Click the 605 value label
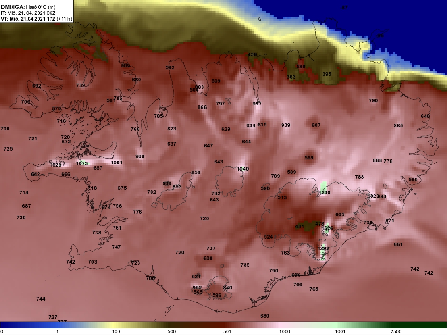Viewport: 447px width, 335px height. [x=340, y=214]
